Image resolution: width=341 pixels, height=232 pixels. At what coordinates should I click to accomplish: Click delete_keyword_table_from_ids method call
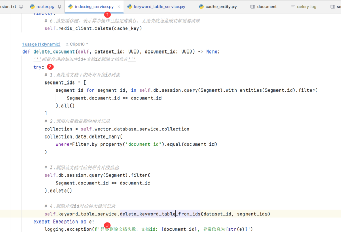pyautogui.click(x=160, y=214)
